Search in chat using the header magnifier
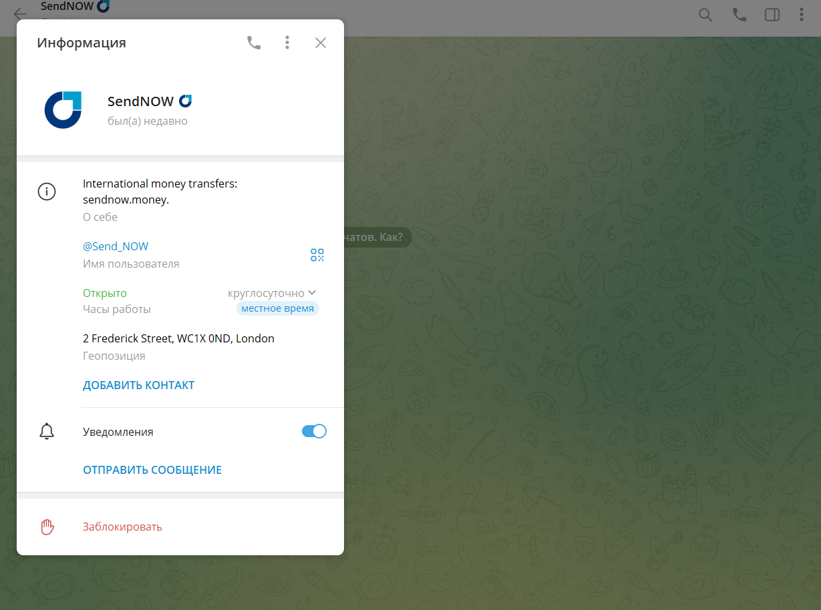The height and width of the screenshot is (610, 821). pyautogui.click(x=705, y=14)
